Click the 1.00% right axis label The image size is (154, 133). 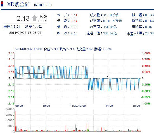coord(146,53)
